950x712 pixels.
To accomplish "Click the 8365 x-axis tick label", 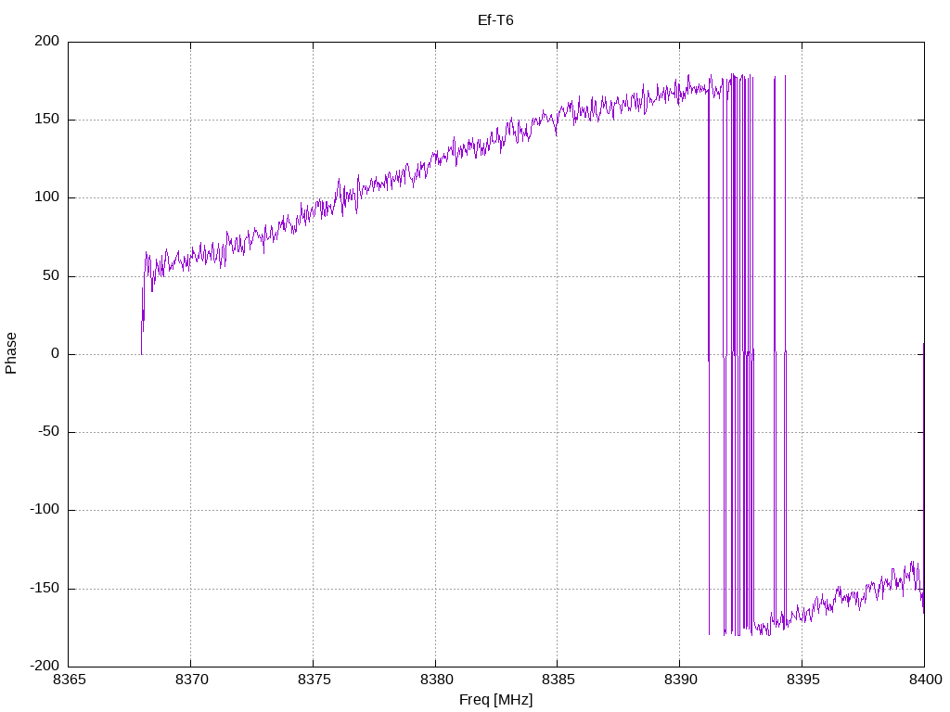I will [69, 680].
